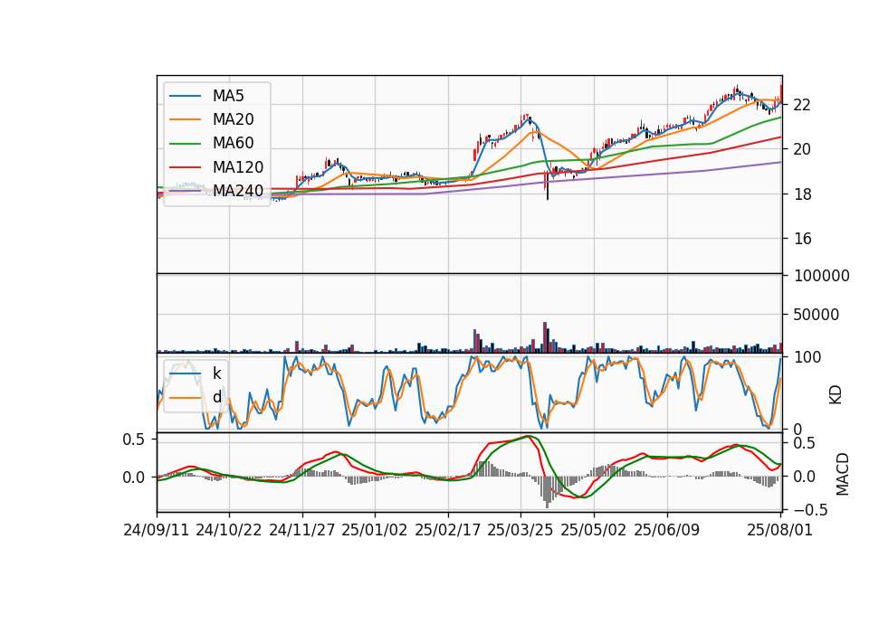869x624 pixels.
Task: Click the MA120 legend label
Action: click(x=238, y=167)
